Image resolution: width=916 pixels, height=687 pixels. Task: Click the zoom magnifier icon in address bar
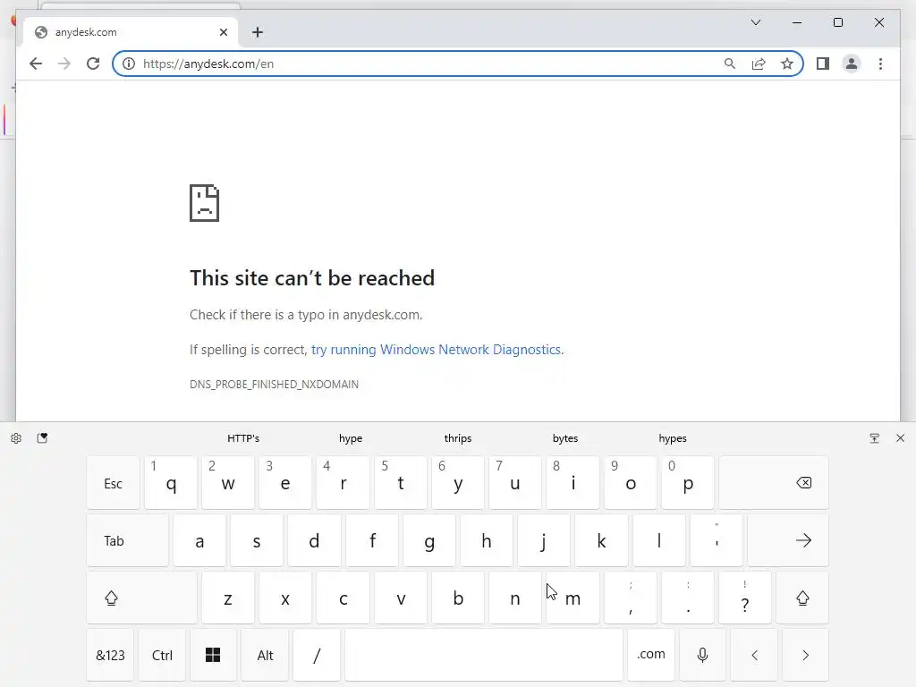tap(730, 64)
